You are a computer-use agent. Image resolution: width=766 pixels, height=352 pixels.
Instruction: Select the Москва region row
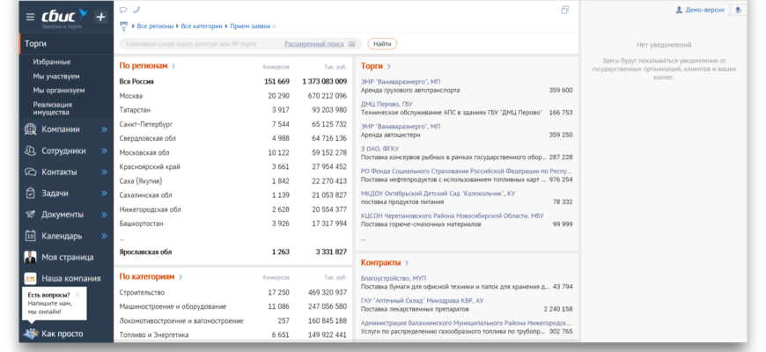click(233, 96)
